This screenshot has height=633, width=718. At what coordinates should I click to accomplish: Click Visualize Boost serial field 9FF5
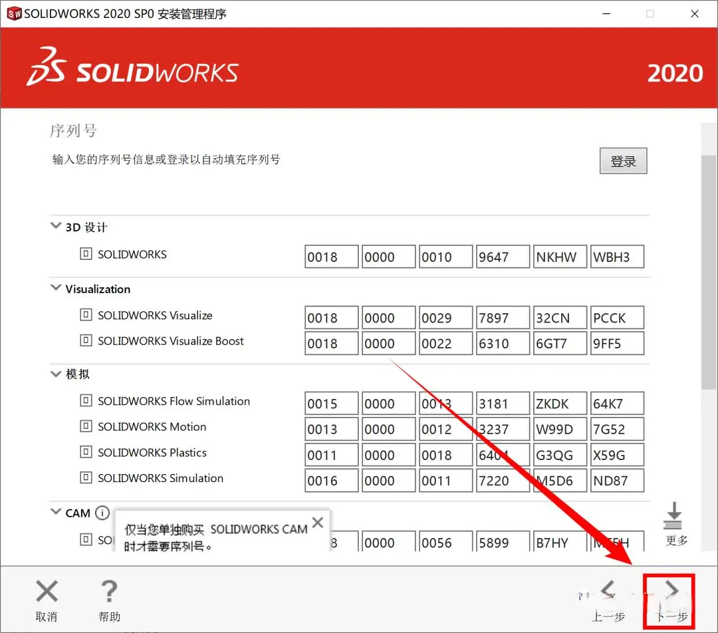tap(617, 343)
